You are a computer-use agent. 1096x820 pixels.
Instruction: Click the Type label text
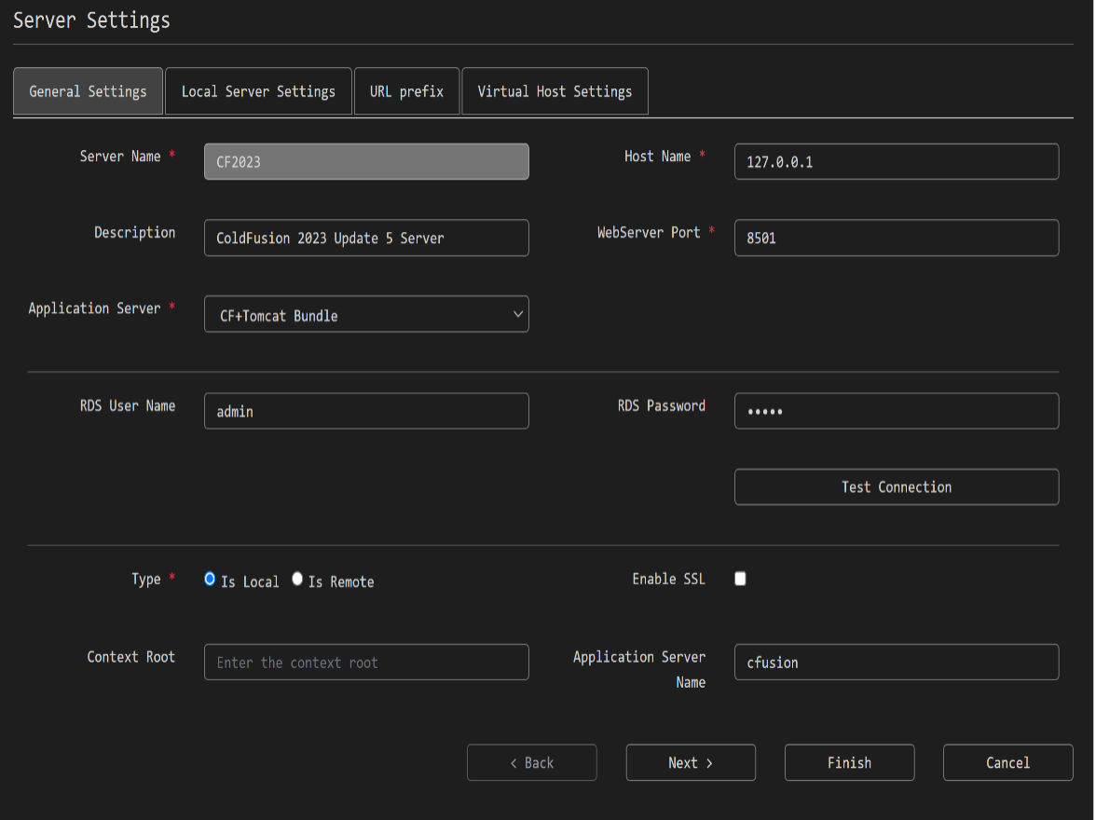(x=146, y=580)
